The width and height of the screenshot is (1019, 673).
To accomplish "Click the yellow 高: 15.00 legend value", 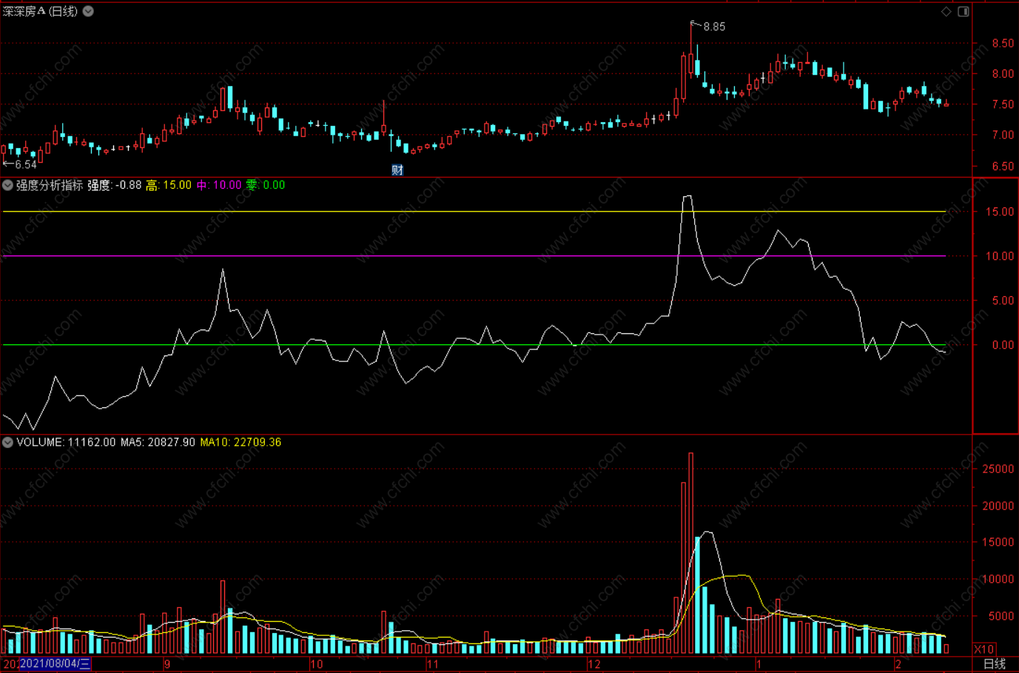I will 169,185.
